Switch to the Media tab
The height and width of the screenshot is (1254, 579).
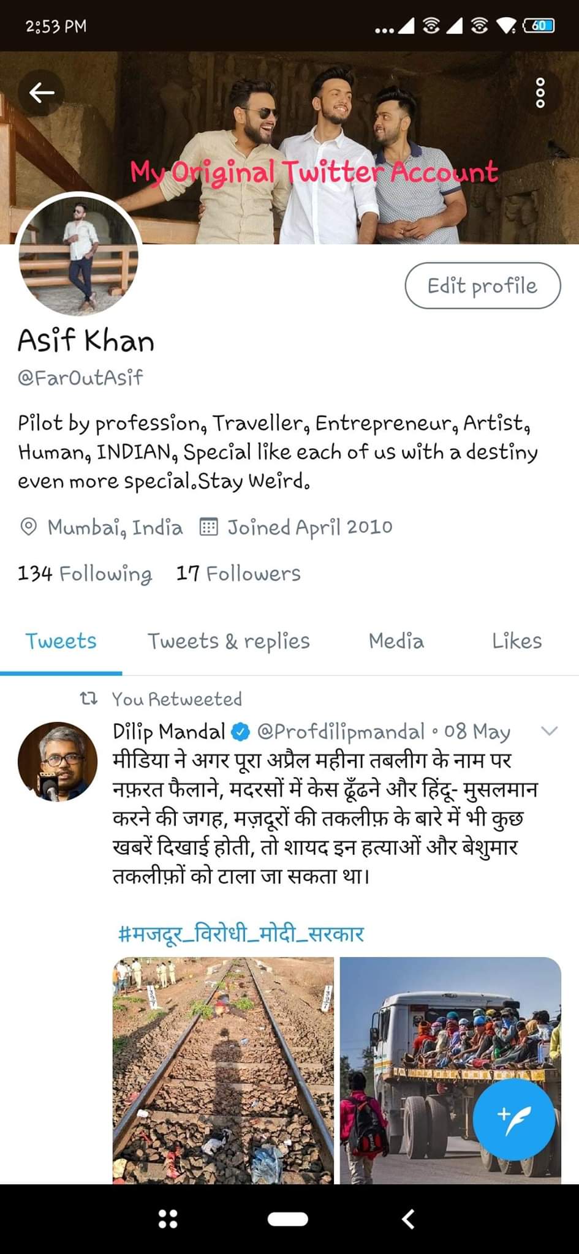click(x=396, y=641)
